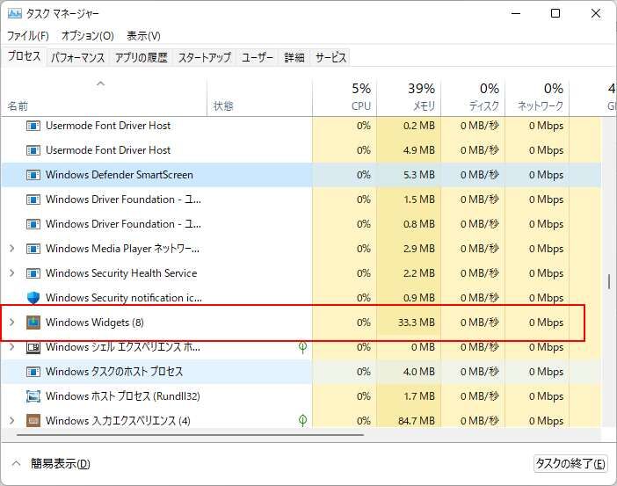Image resolution: width=617 pixels, height=486 pixels.
Task: Click the Windows タスクのホスト プロセス icon
Action: tap(33, 372)
